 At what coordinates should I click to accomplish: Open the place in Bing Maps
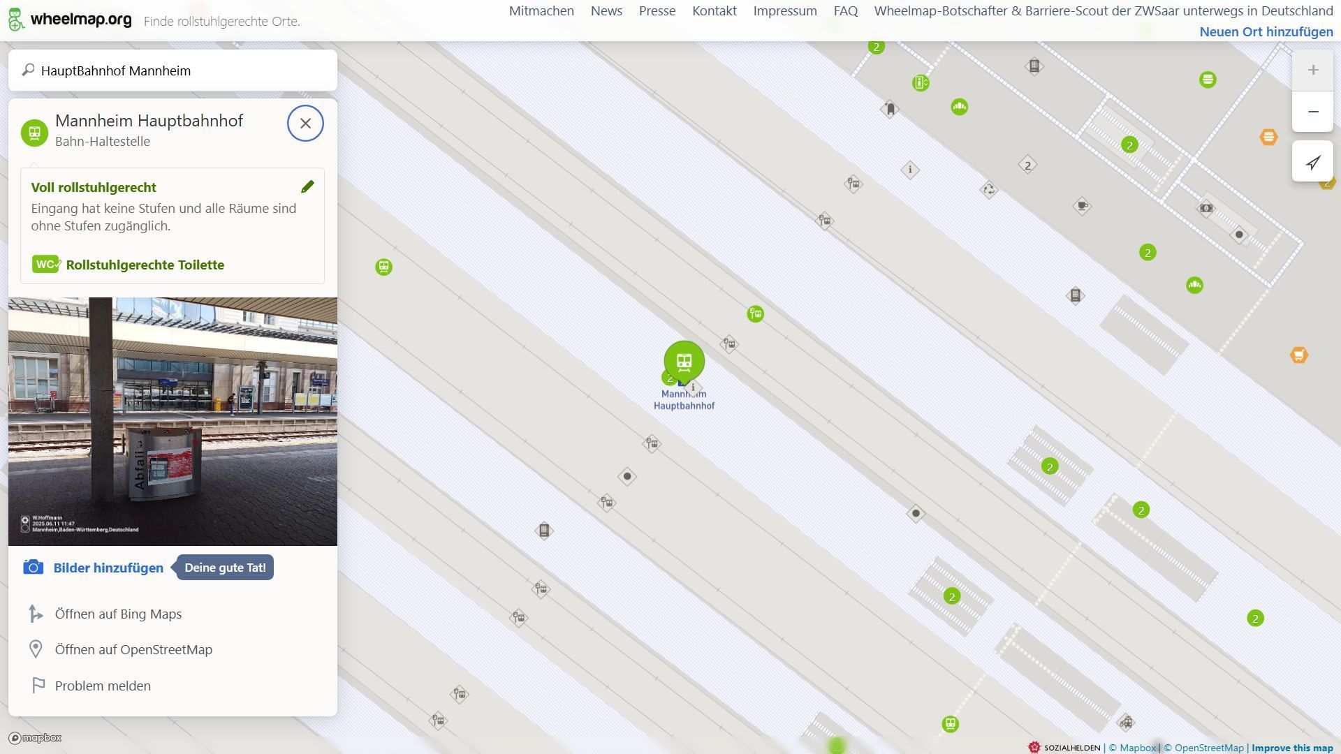pos(118,614)
